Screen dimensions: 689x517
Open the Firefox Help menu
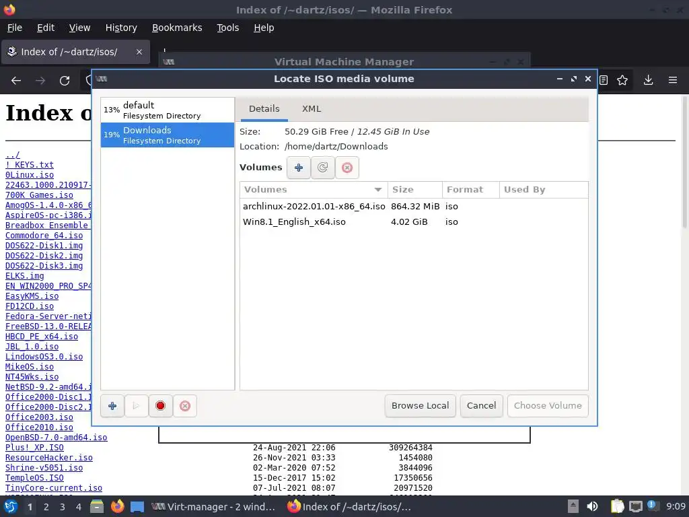point(264,28)
